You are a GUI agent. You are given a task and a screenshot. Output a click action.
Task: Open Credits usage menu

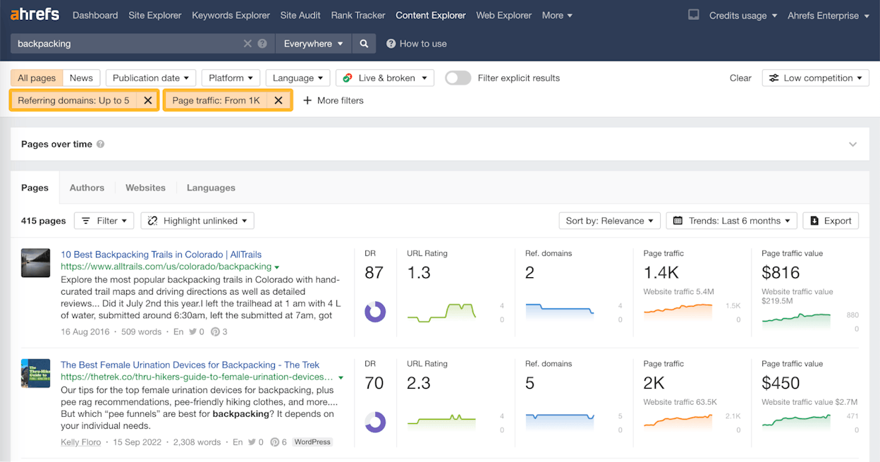pos(742,16)
